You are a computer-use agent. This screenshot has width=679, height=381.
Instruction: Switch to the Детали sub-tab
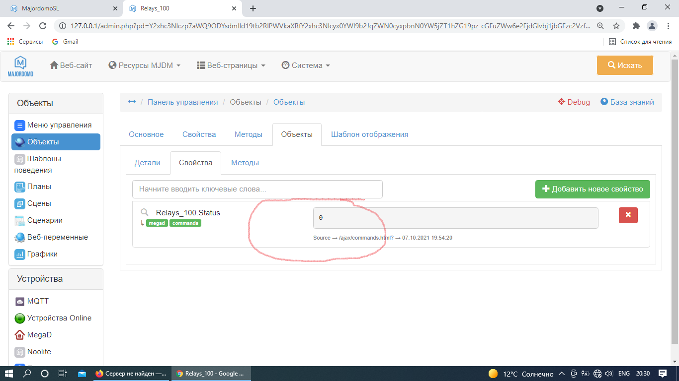(148, 163)
